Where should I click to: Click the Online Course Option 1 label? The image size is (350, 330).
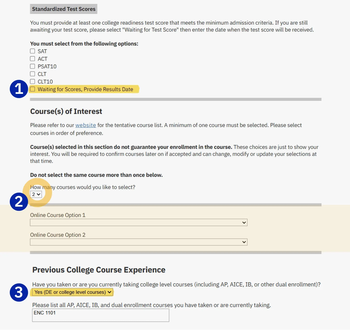(58, 215)
